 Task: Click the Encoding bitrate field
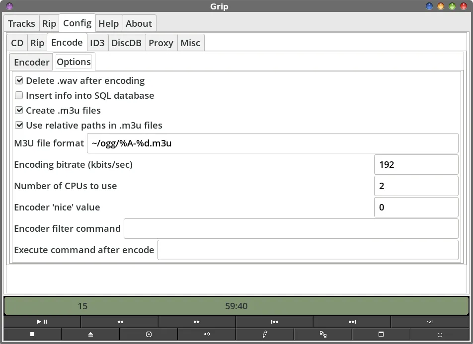(x=416, y=165)
